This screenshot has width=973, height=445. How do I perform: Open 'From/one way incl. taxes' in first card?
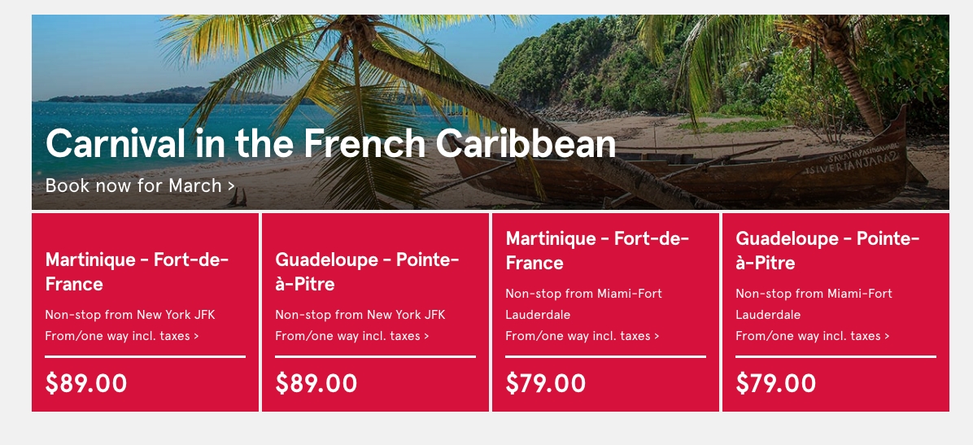(x=122, y=336)
